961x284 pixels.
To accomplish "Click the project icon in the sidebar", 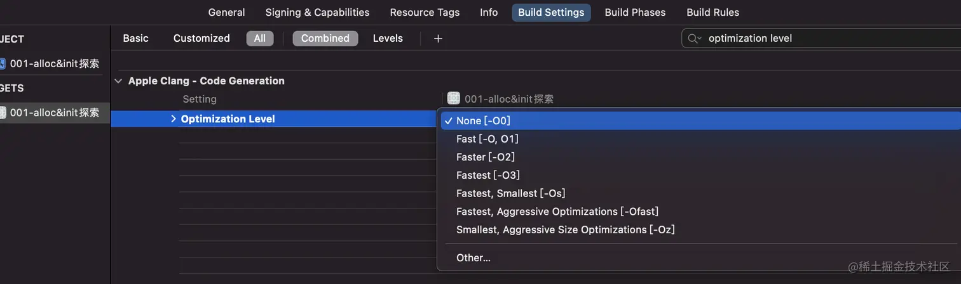I will [x=2, y=63].
